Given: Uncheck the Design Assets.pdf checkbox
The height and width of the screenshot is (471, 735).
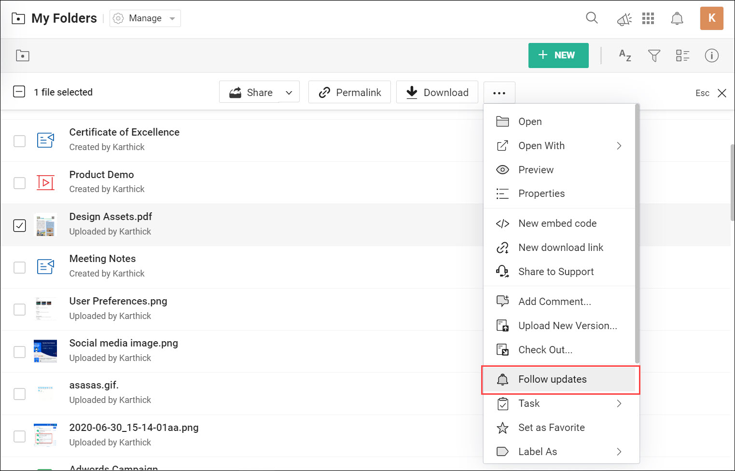Looking at the screenshot, I should (x=19, y=225).
